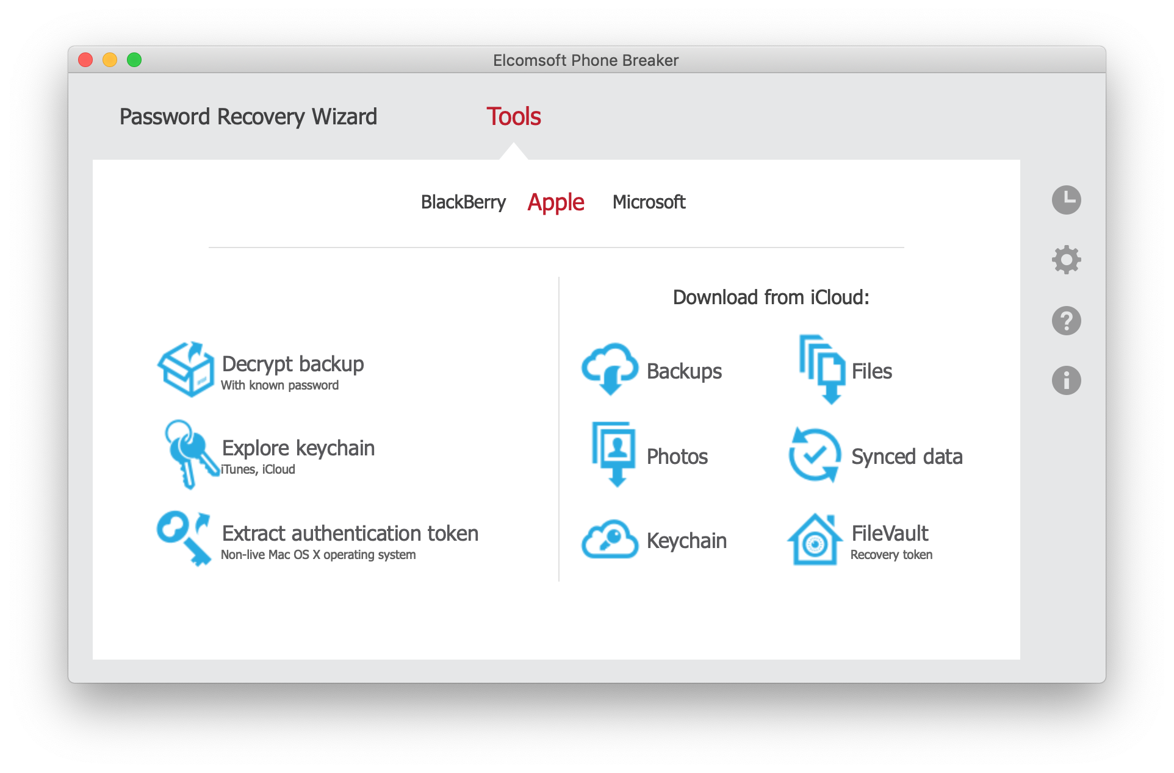This screenshot has height=773, width=1174.
Task: Switch to the Microsoft platform tab
Action: (x=649, y=202)
